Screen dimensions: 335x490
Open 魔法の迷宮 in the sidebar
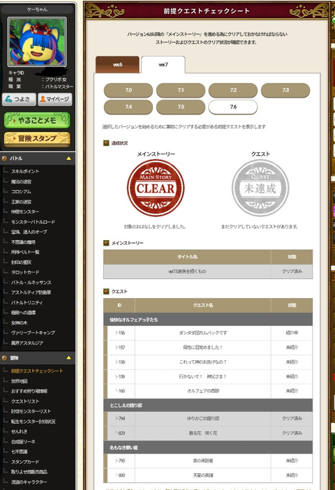point(21,181)
